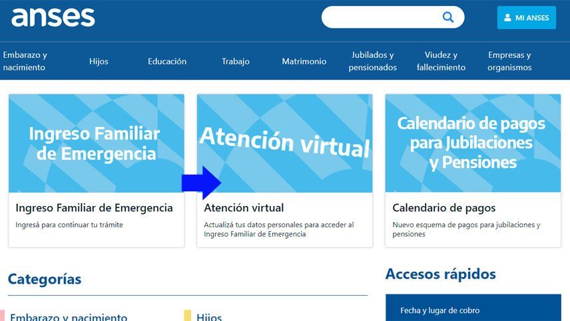Click the Ingreso Familiar de Emergencia banner image
The width and height of the screenshot is (570, 321).
click(x=96, y=143)
